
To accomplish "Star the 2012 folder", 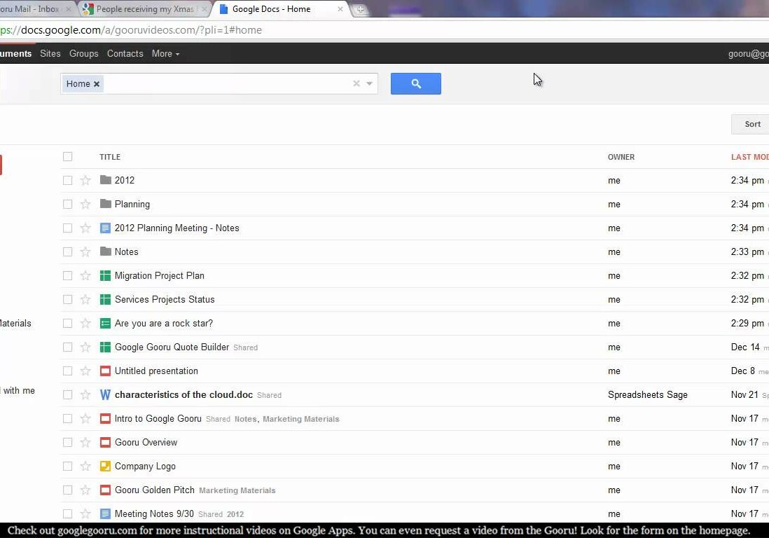I will (85, 180).
